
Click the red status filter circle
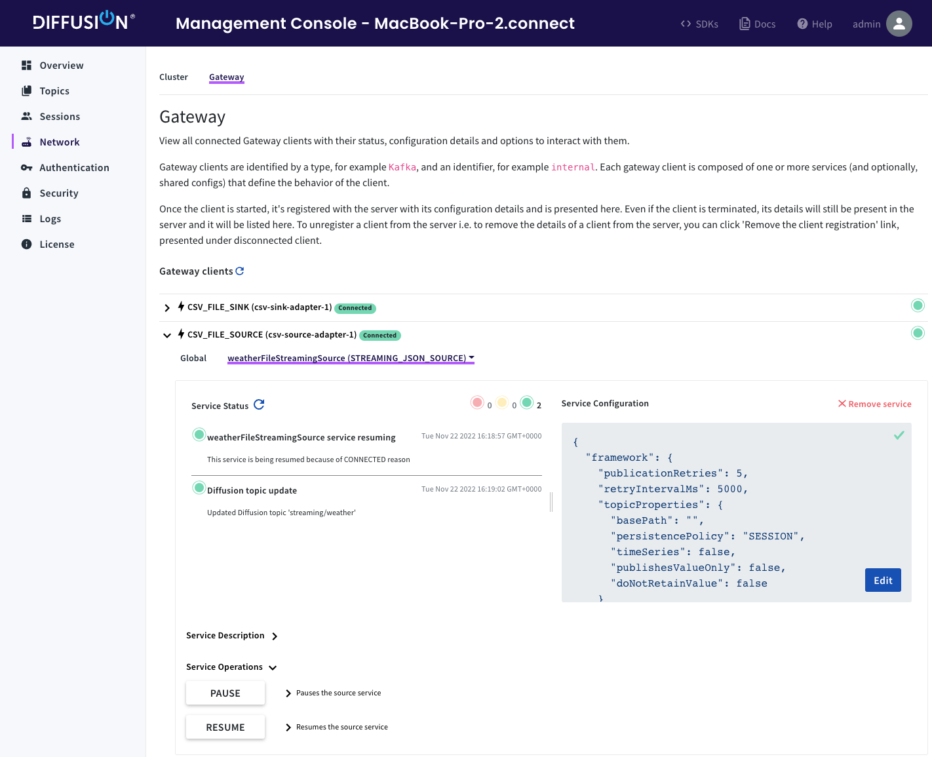point(477,402)
